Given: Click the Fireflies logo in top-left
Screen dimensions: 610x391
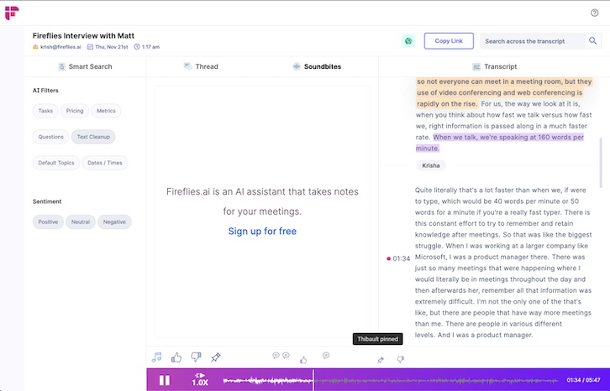Looking at the screenshot, I should [12, 13].
